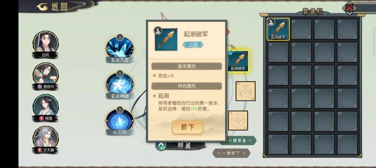Click the 返回 back button
The width and height of the screenshot is (376, 168).
(52, 7)
